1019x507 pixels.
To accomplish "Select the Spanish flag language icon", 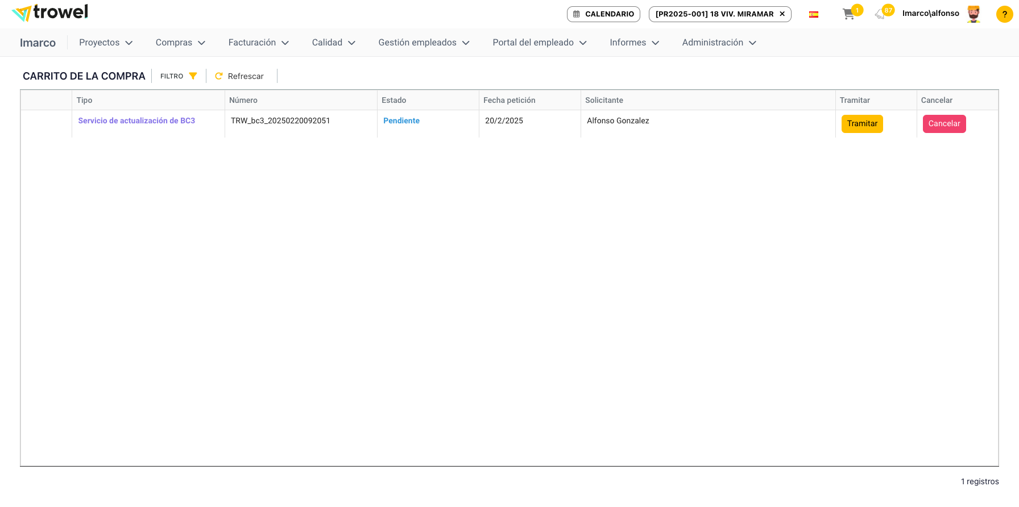I will (814, 14).
